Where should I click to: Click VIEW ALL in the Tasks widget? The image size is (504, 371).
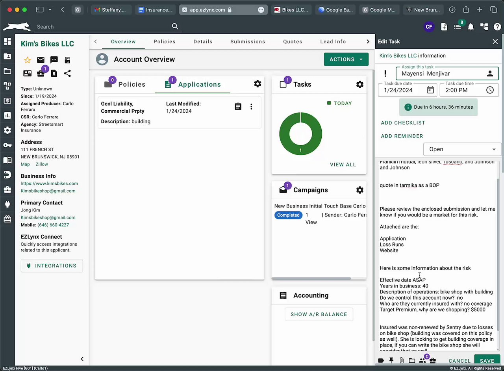343,165
